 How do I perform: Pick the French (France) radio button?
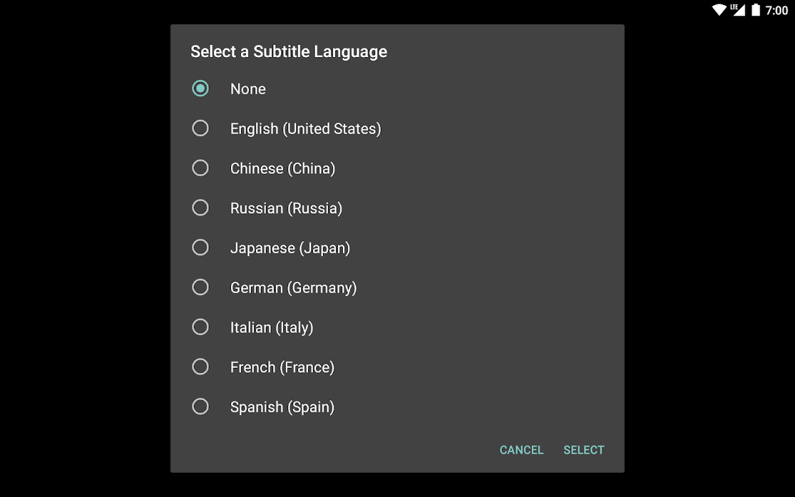[200, 367]
